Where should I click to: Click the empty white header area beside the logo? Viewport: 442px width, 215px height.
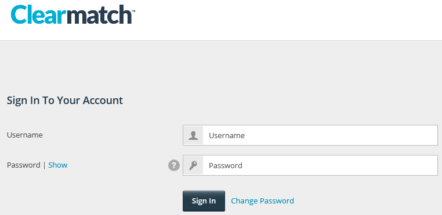pyautogui.click(x=288, y=20)
